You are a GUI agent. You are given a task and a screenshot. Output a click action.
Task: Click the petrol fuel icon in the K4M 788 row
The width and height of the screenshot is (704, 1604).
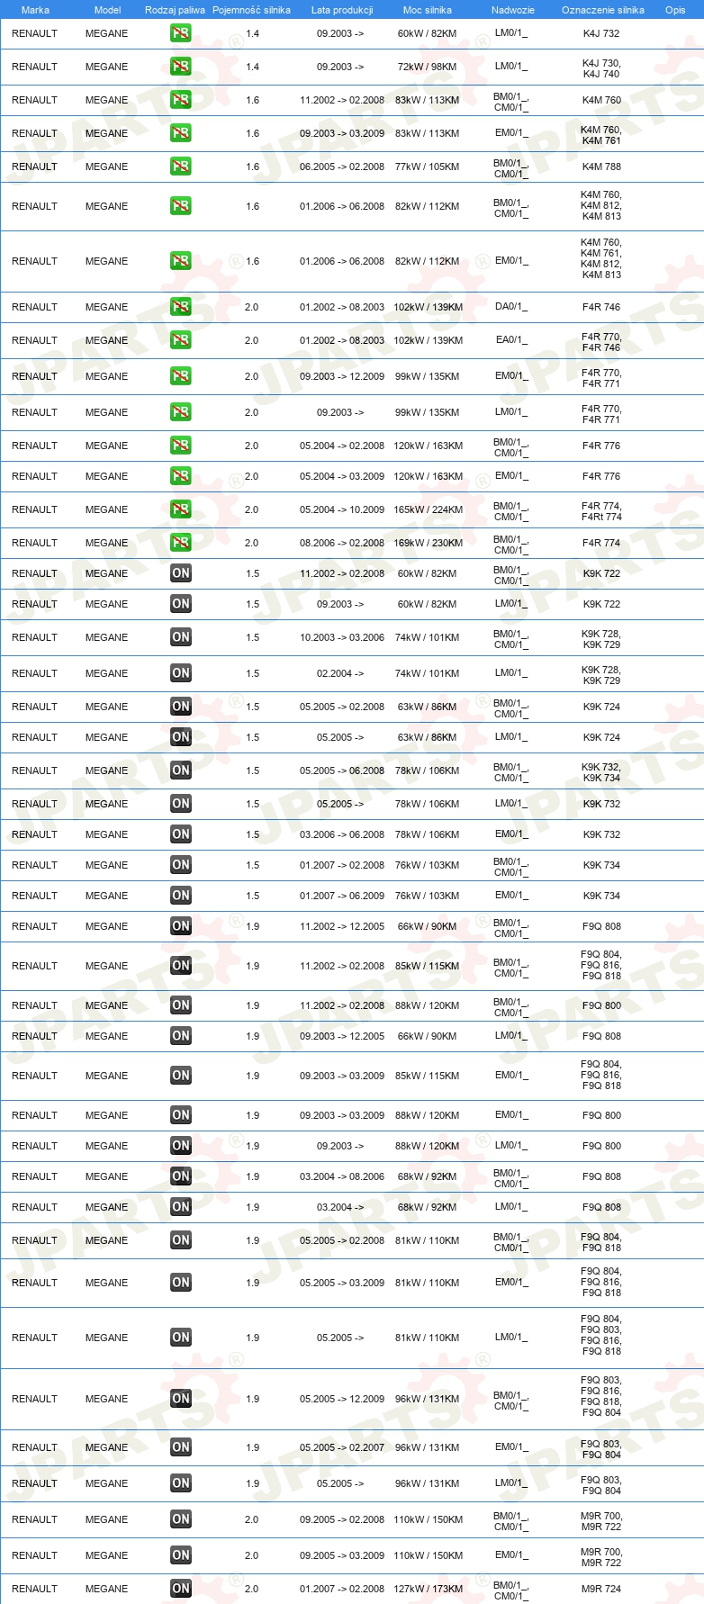(x=181, y=167)
